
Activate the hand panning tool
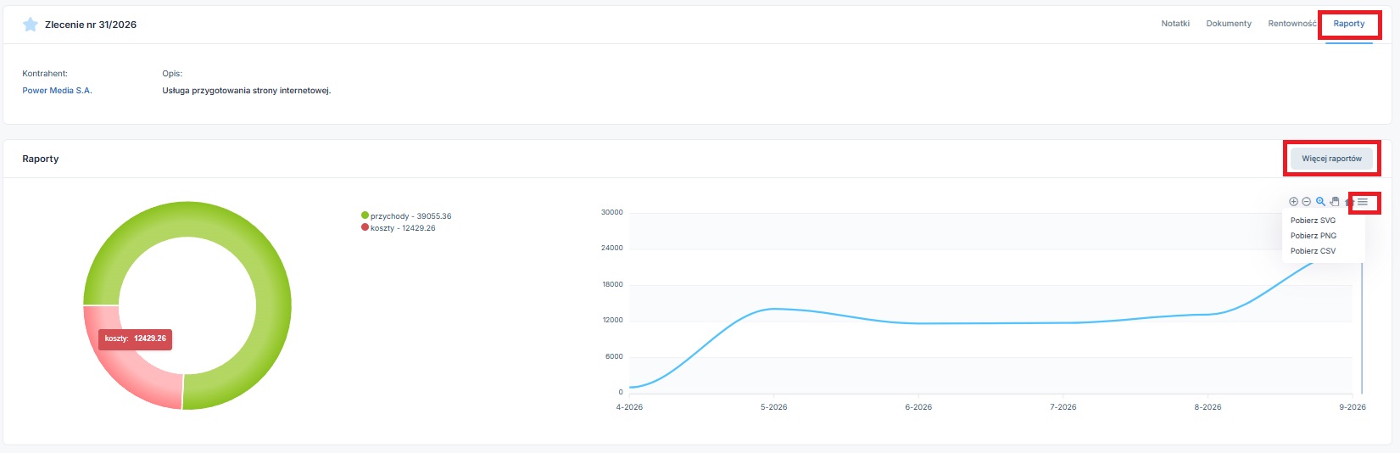[1335, 202]
